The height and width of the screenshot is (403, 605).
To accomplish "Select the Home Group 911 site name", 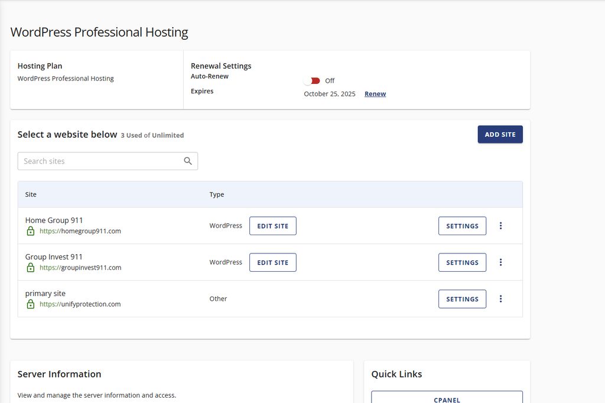I will [x=54, y=220].
